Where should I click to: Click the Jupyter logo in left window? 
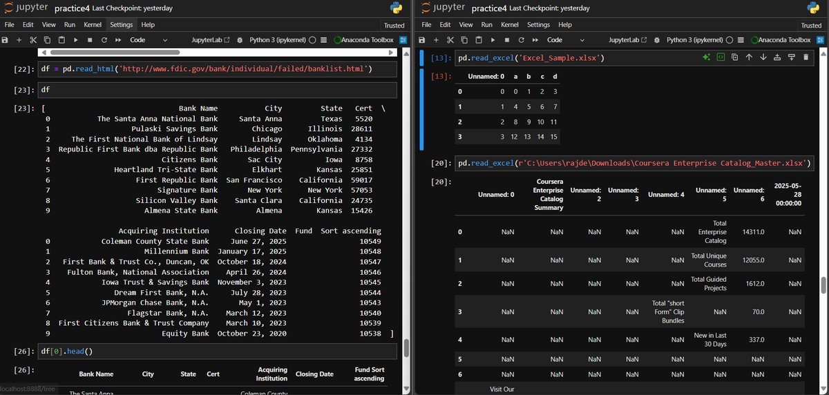25,8
